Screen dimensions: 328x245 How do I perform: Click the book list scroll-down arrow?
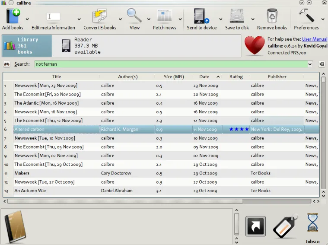323,196
